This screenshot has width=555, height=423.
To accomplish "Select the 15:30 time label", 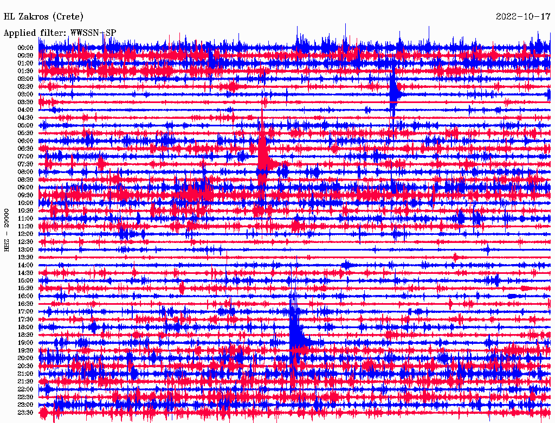I will coord(25,289).
